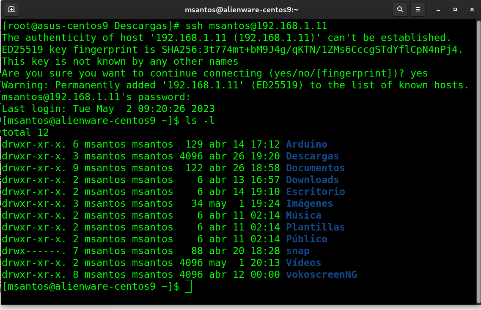Click the 'ls -l' command text

tap(200, 121)
